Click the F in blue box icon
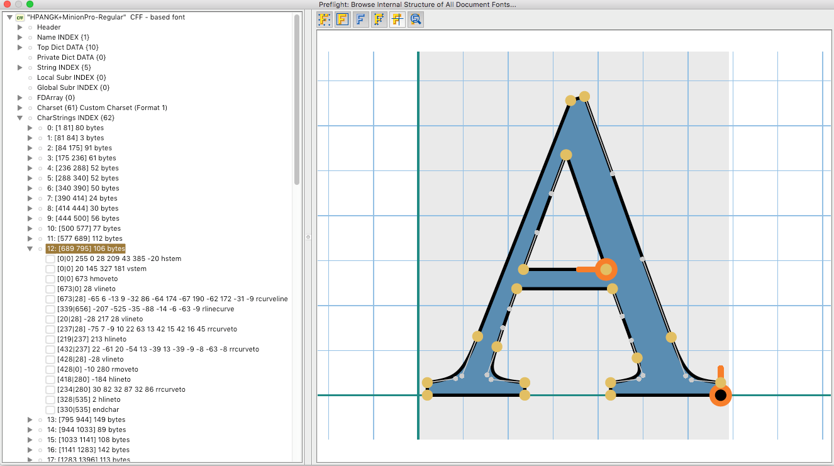The height and width of the screenshot is (466, 834). pos(343,19)
